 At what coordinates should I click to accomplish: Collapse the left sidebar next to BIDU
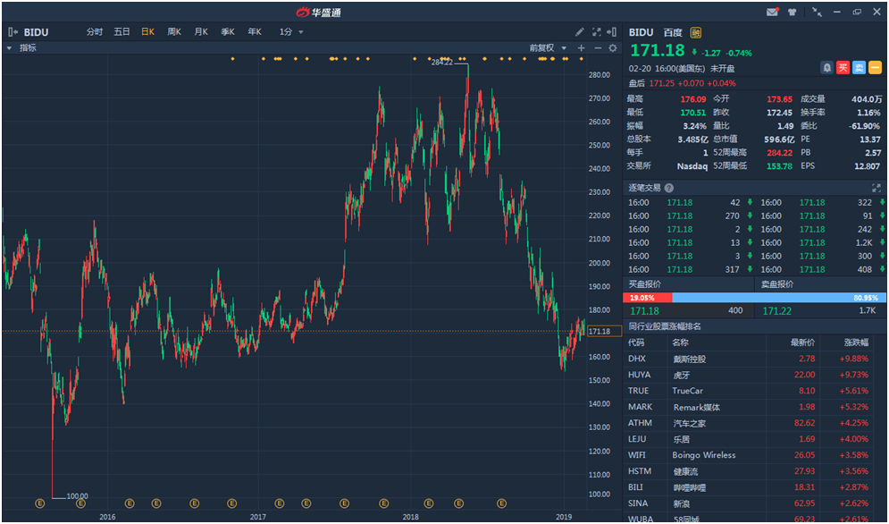(11, 32)
